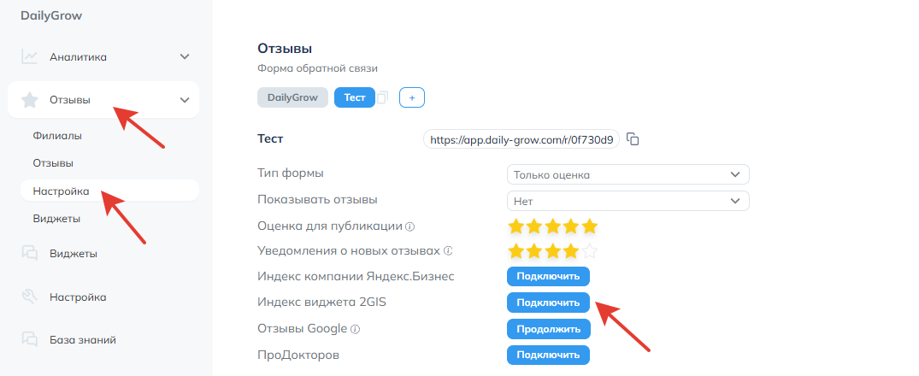This screenshot has height=376, width=919.
Task: Click the Настройка wrench icon in sidebar
Action: 29,297
